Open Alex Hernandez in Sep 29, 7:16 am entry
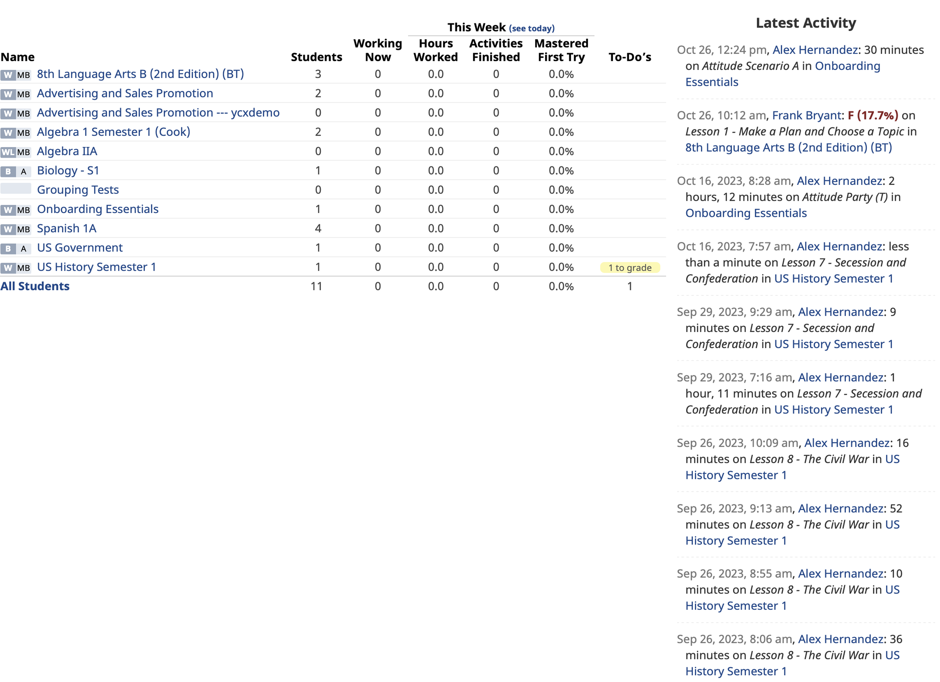The width and height of the screenshot is (940, 682). pyautogui.click(x=841, y=377)
